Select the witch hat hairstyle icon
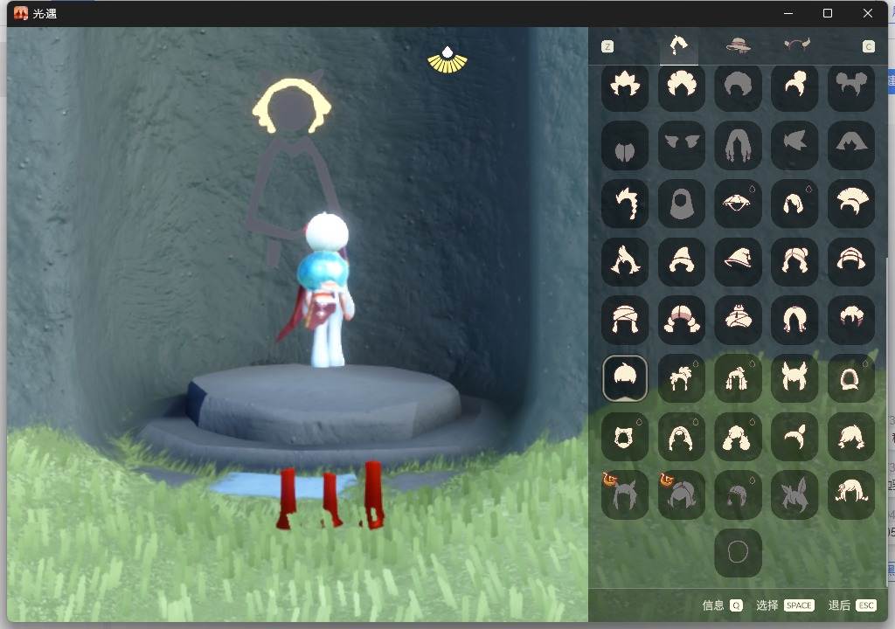The height and width of the screenshot is (629, 895). [x=738, y=262]
